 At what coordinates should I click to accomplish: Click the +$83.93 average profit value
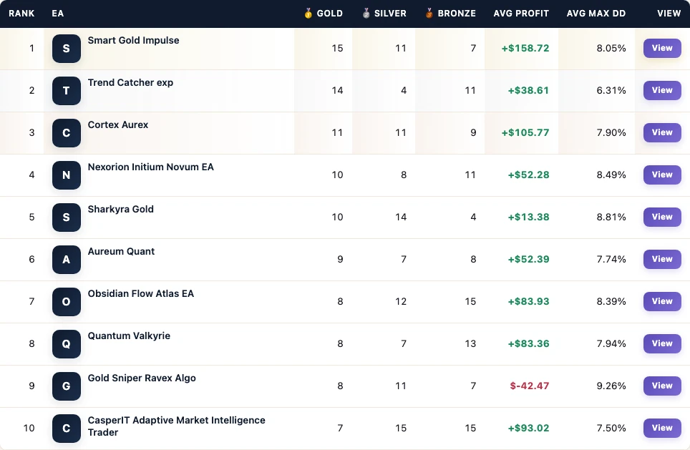point(528,302)
